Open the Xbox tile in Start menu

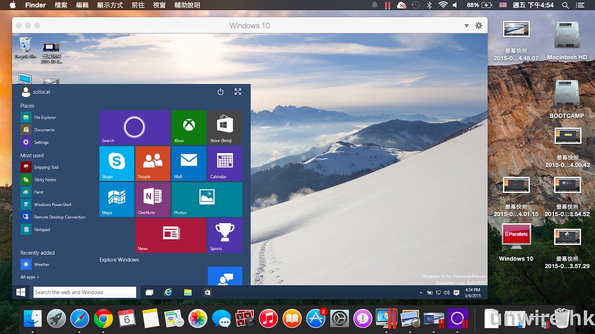189,128
